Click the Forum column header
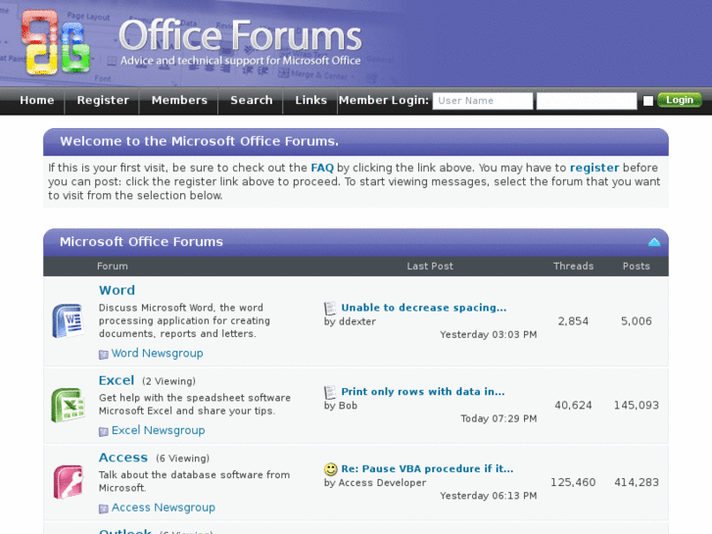 (113, 267)
